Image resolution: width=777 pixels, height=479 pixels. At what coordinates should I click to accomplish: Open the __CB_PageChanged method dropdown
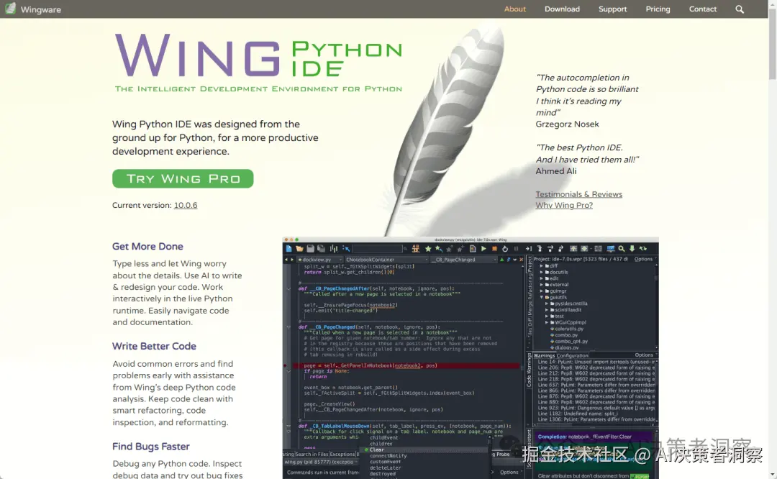coord(464,260)
